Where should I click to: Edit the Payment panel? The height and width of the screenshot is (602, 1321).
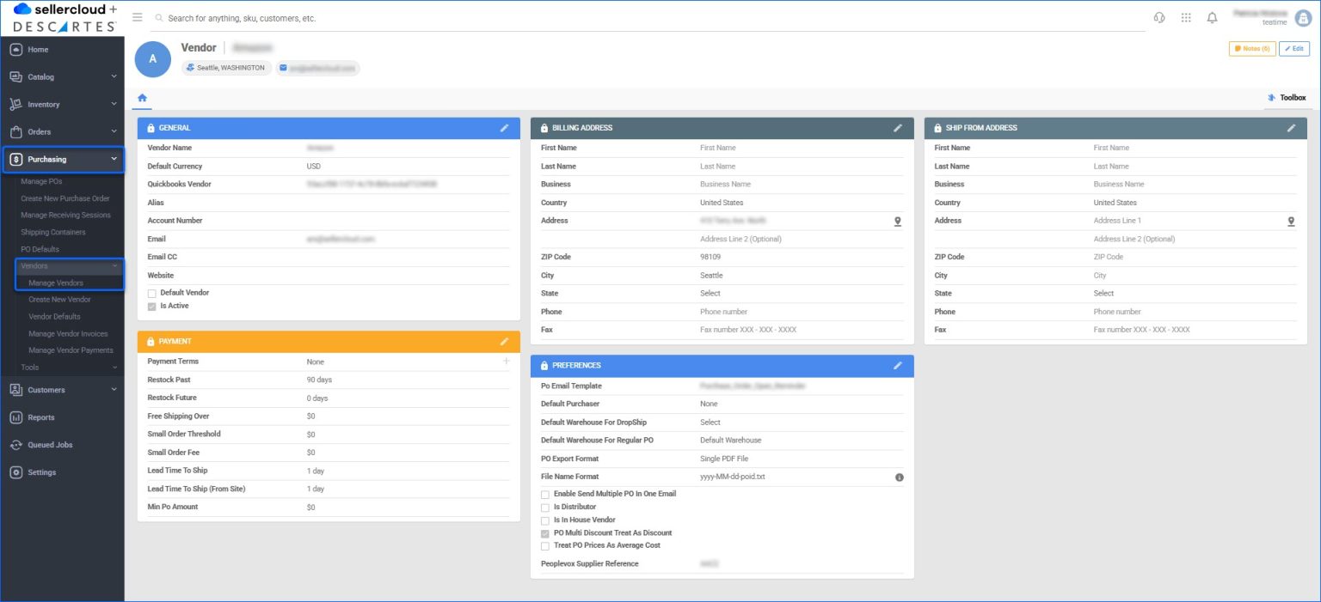[505, 341]
